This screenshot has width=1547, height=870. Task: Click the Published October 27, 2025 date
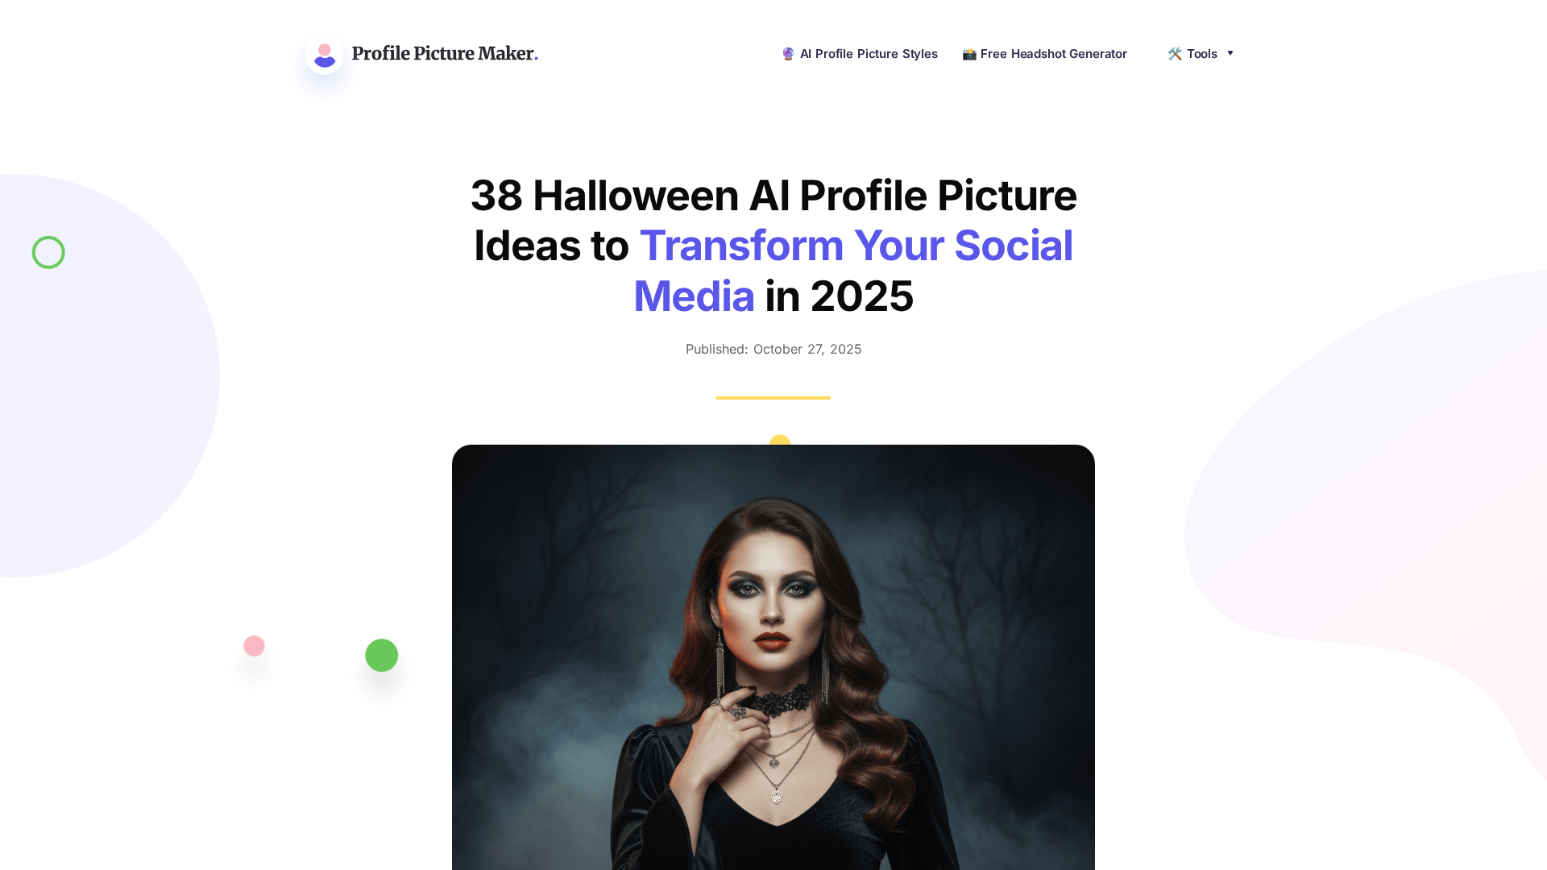tap(773, 349)
